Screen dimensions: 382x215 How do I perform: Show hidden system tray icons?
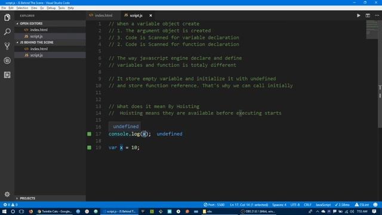point(317,211)
